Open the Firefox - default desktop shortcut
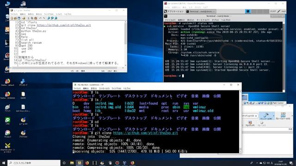This screenshot has width=296, height=166. (x=7, y=83)
